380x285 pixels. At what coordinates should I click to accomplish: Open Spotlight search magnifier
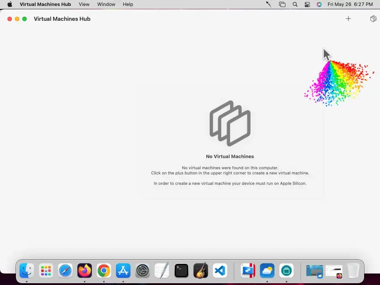295,4
